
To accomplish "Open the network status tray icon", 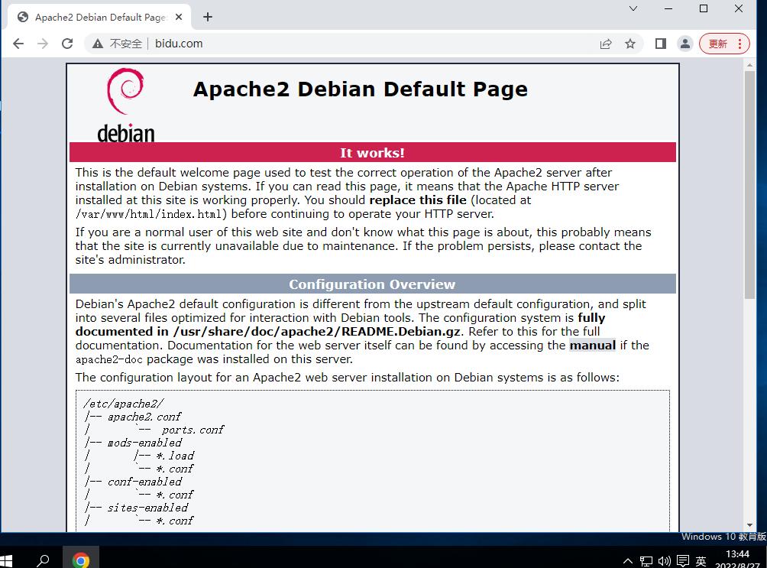I will tap(646, 561).
